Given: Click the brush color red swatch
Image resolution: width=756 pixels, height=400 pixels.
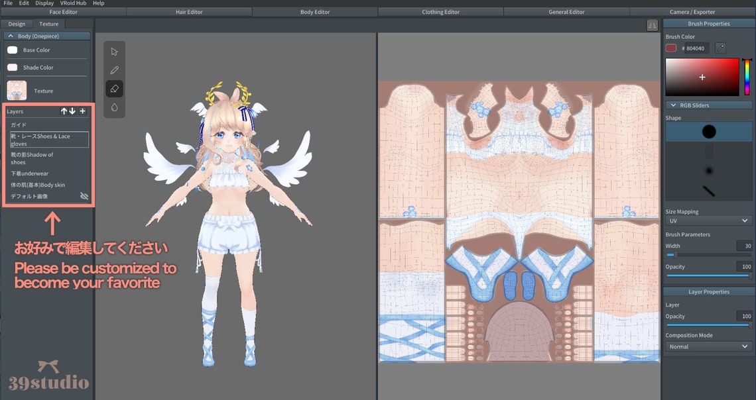Looking at the screenshot, I should tap(670, 48).
